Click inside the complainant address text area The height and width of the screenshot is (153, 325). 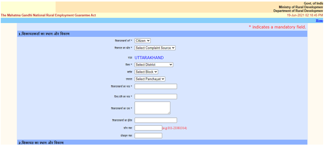click(152, 108)
